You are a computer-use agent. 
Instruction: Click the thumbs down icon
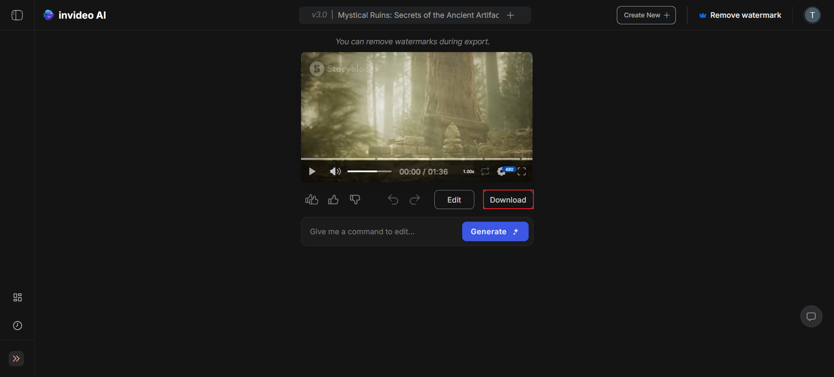[355, 200]
